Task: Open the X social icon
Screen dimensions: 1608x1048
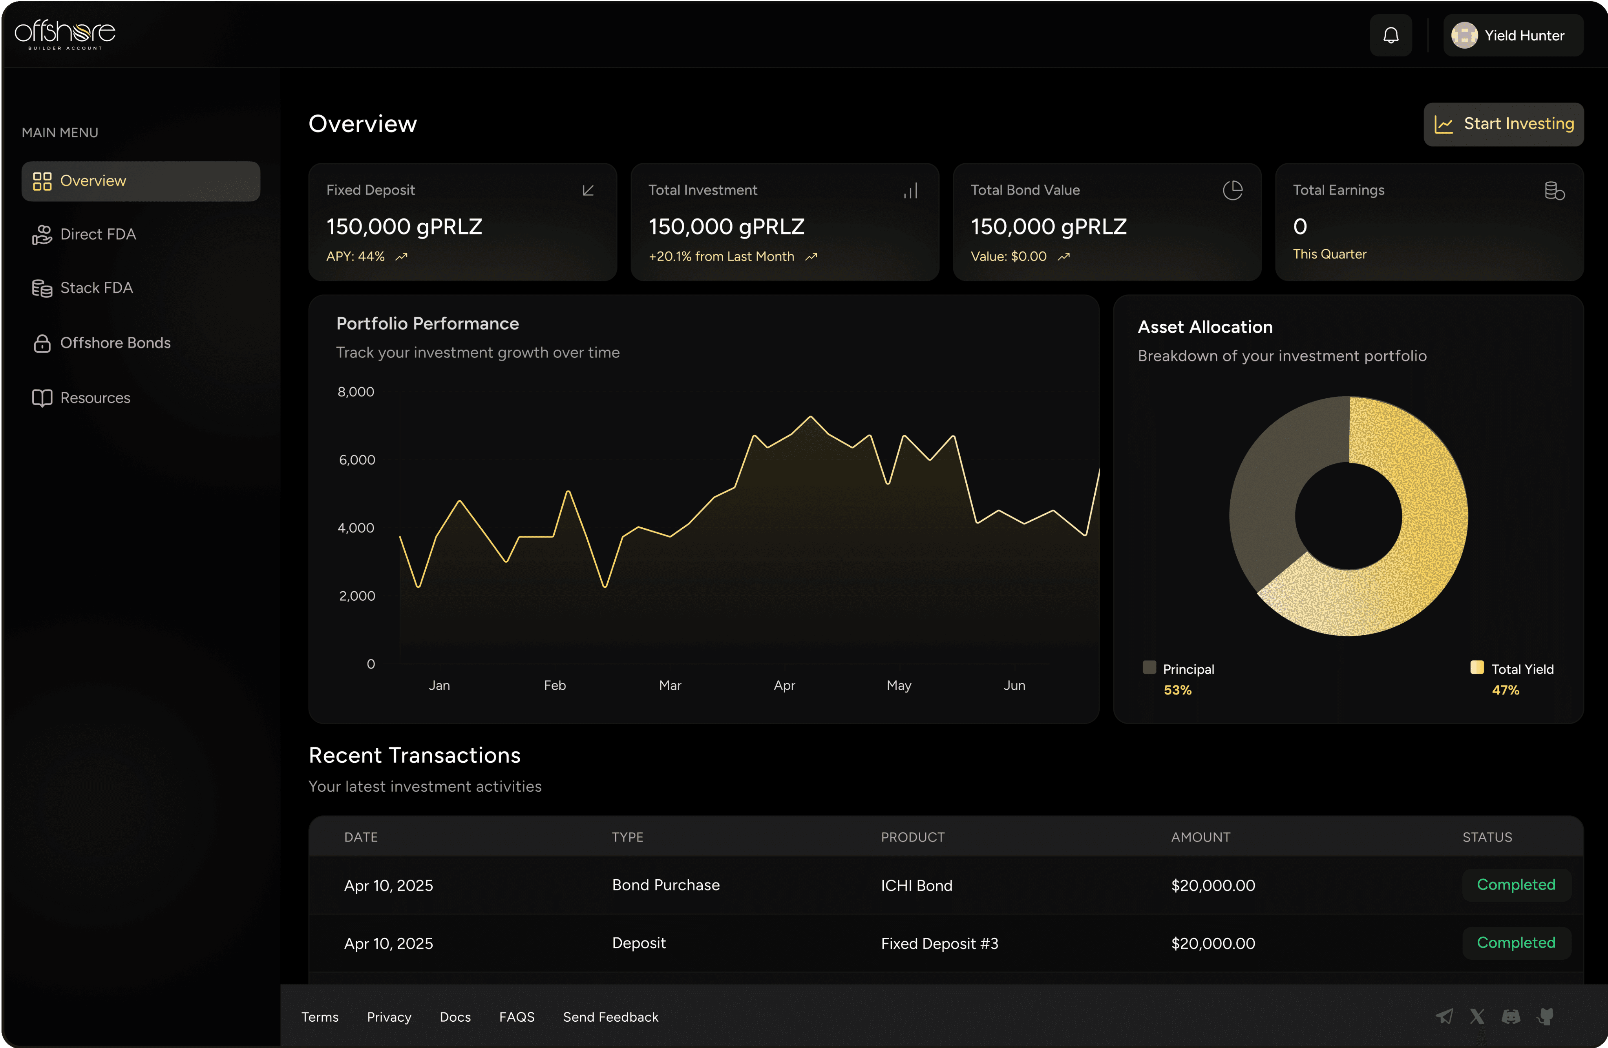Action: coord(1477,1016)
